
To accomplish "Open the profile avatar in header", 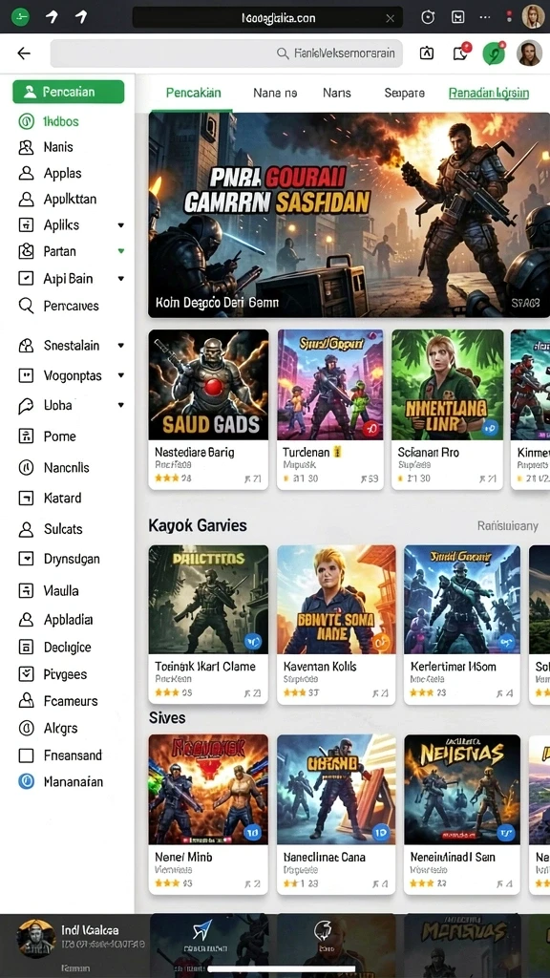I will pos(529,53).
